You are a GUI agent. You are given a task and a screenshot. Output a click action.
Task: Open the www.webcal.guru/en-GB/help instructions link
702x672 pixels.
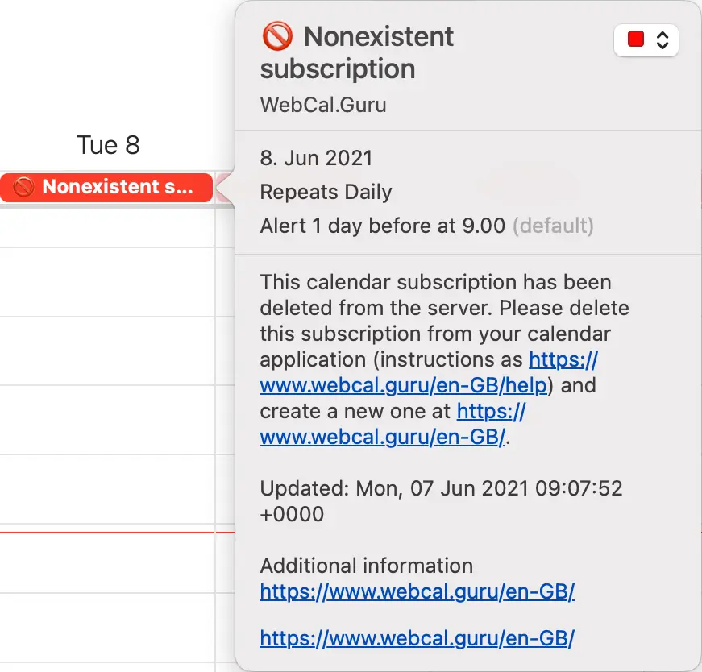tap(403, 385)
